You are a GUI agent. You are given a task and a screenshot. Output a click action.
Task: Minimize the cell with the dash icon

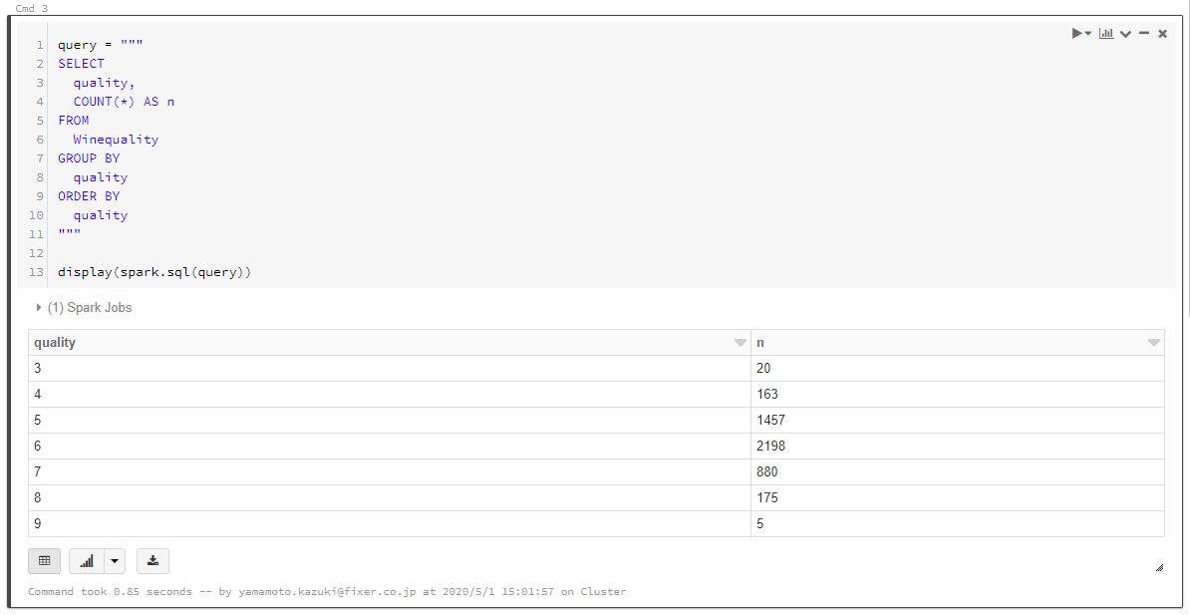[1144, 34]
